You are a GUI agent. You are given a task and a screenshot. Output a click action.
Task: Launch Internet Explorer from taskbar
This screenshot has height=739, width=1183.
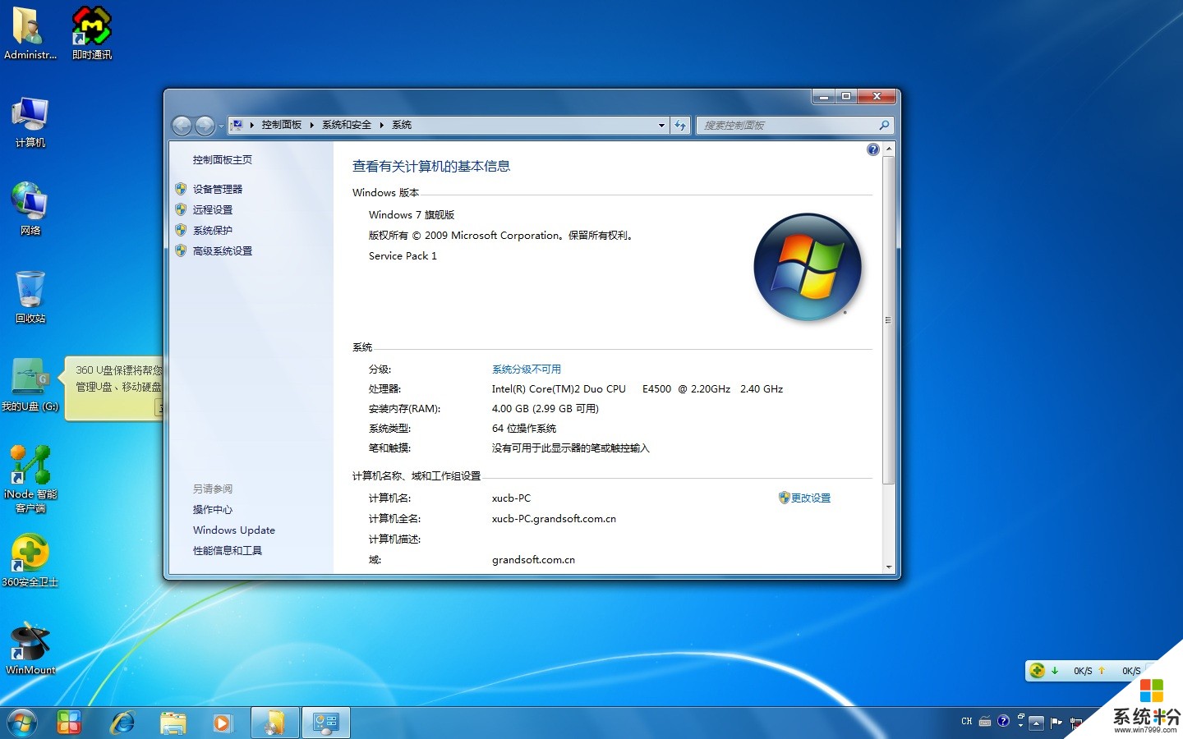click(x=122, y=723)
